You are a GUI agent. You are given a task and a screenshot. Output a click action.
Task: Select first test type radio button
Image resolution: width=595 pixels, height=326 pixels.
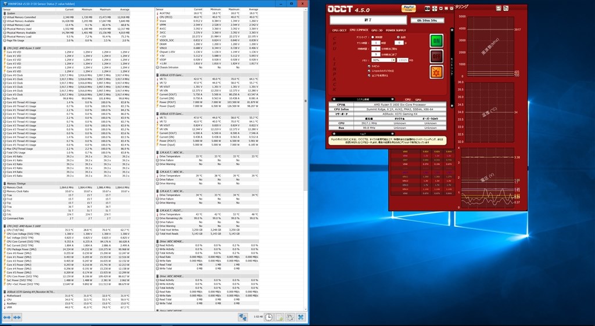click(372, 37)
